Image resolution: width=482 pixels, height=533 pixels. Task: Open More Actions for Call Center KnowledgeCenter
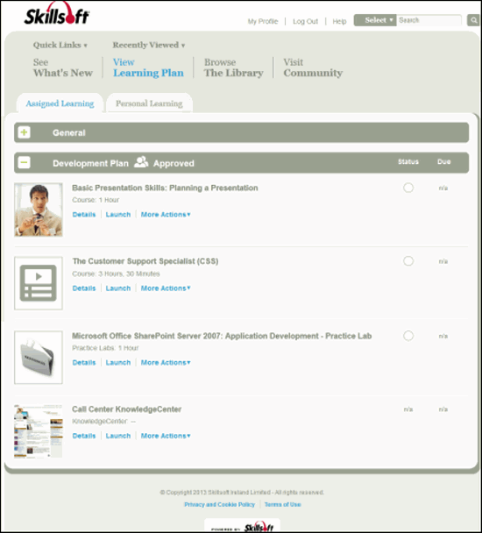(x=166, y=436)
